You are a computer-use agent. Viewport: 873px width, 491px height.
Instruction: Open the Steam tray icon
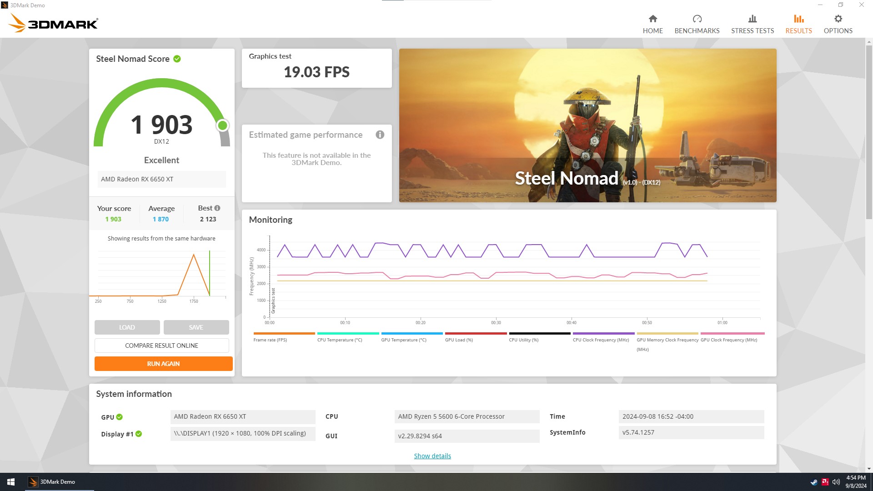click(814, 482)
